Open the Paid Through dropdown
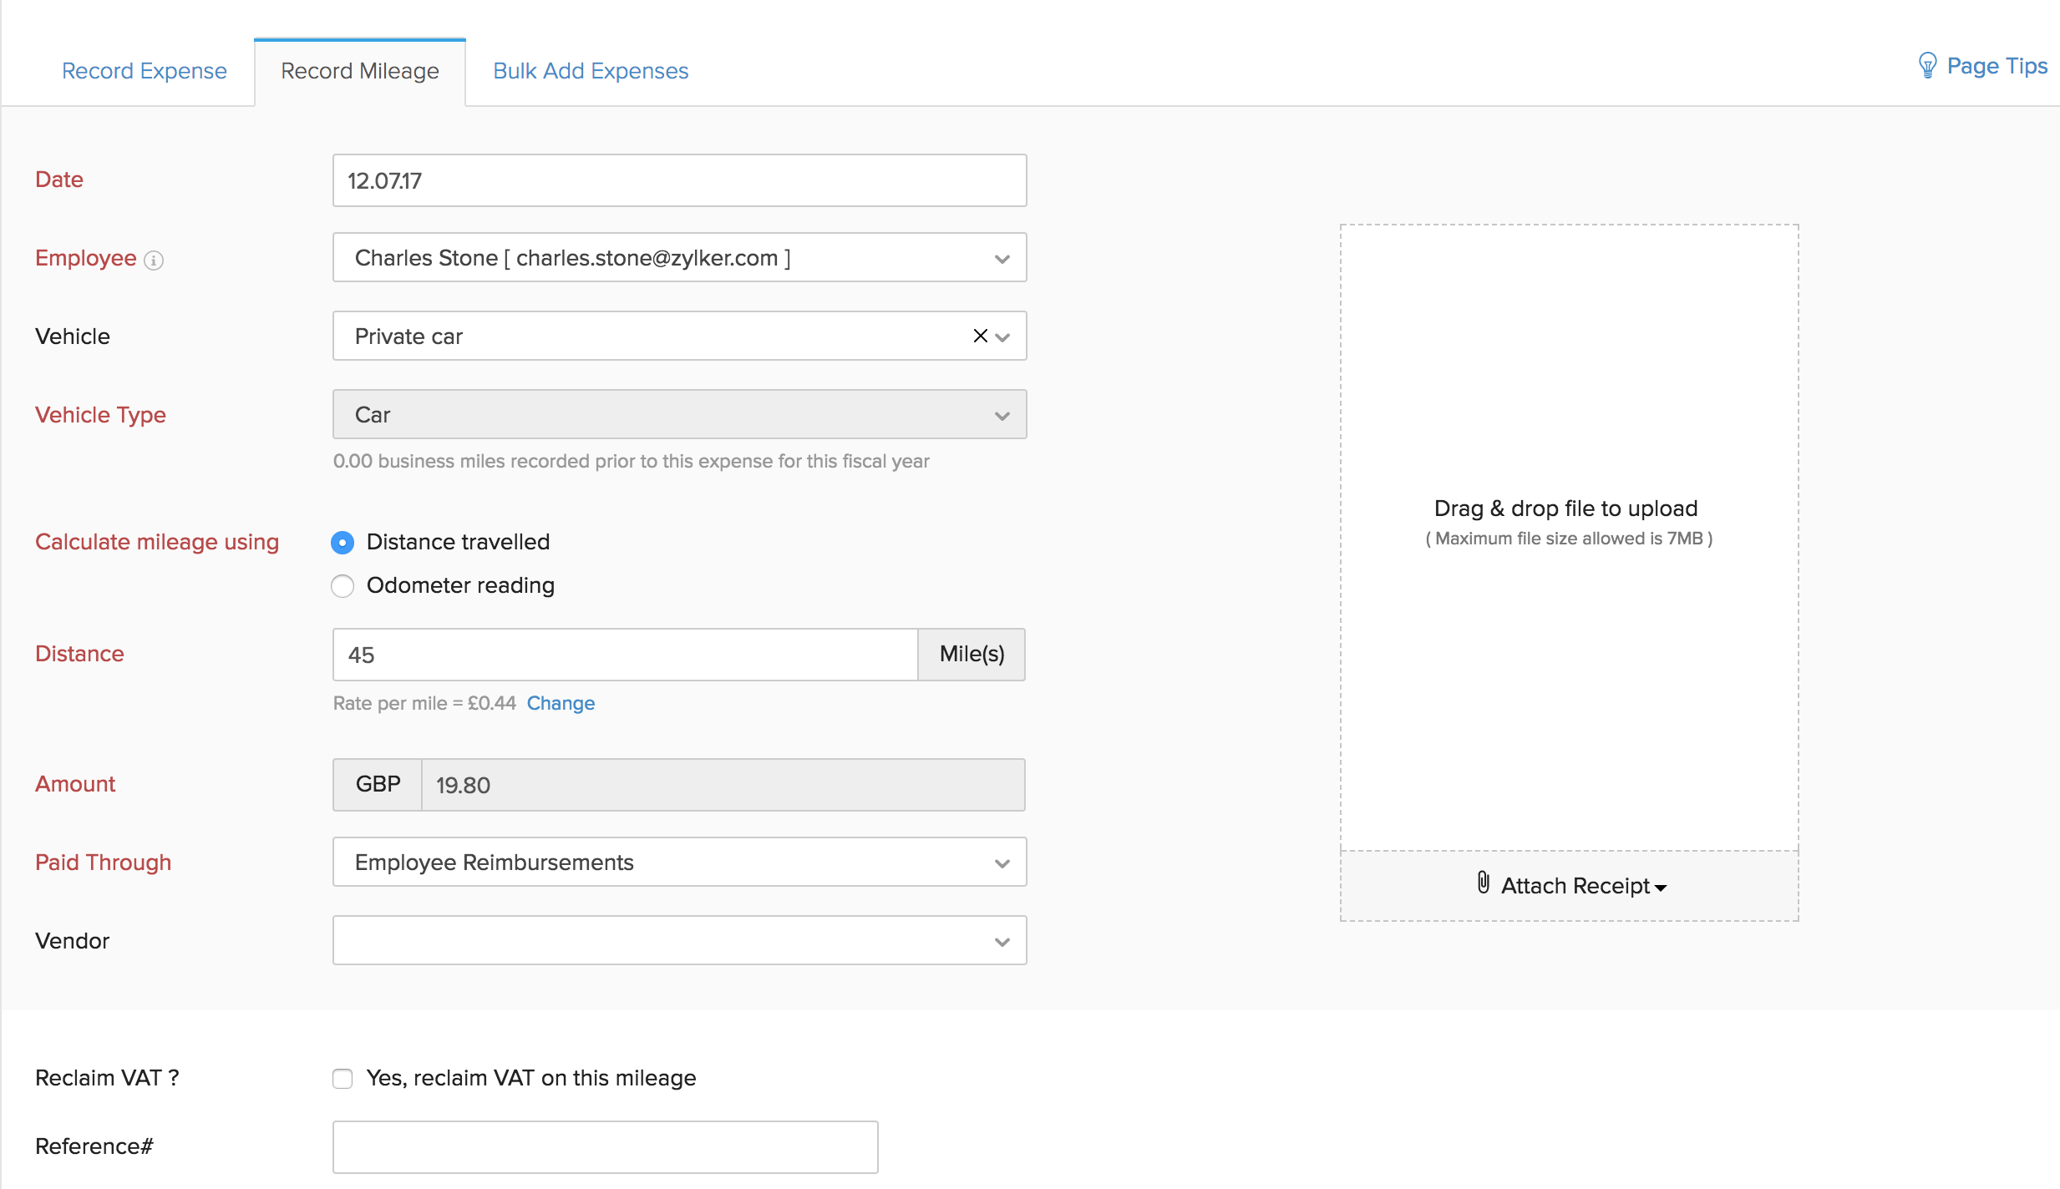The height and width of the screenshot is (1189, 2060). coord(1002,863)
